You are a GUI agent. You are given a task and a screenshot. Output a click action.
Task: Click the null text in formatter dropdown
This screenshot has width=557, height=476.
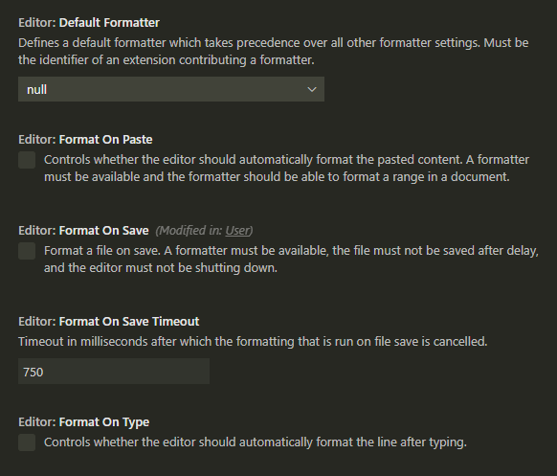pos(37,90)
